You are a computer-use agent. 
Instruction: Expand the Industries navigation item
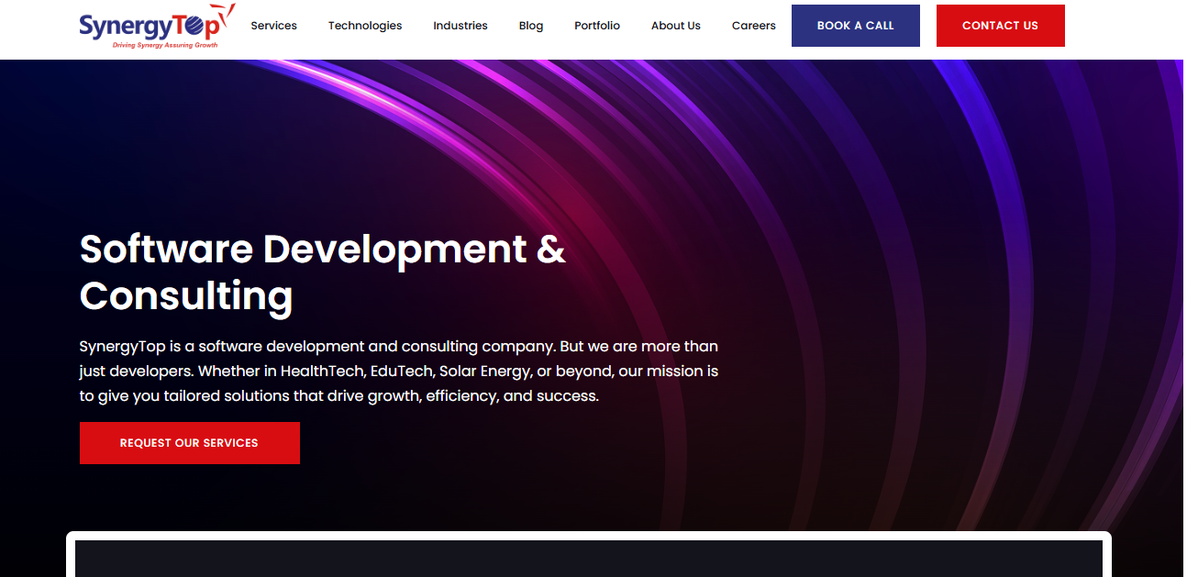(460, 26)
